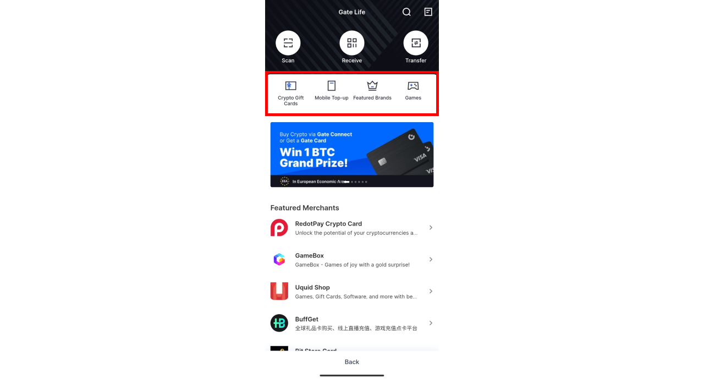Expand RedotPay Crypto Card chevron

pyautogui.click(x=431, y=228)
